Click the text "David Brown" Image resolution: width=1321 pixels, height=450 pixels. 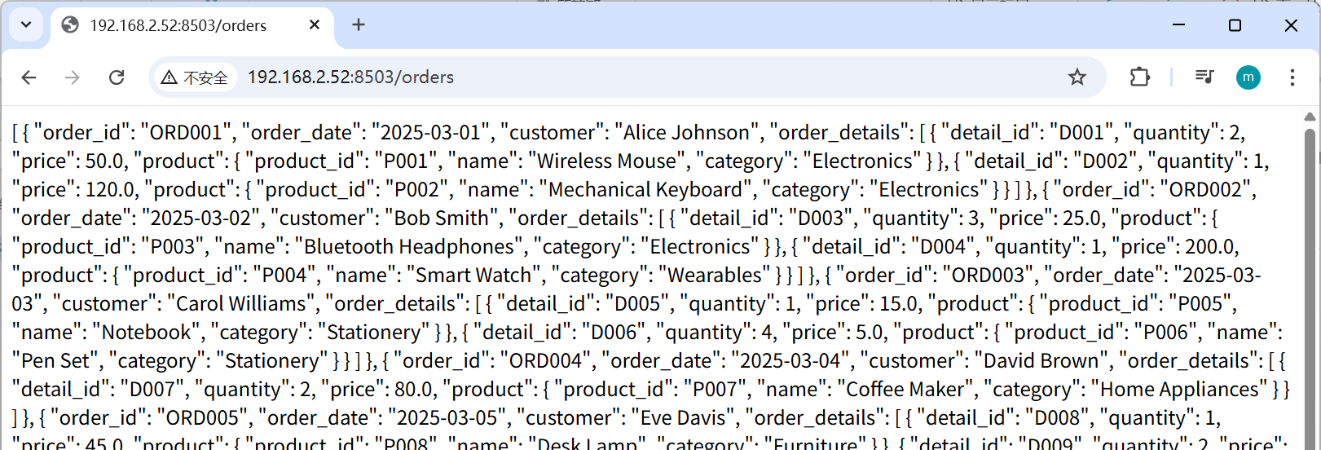click(x=1041, y=360)
